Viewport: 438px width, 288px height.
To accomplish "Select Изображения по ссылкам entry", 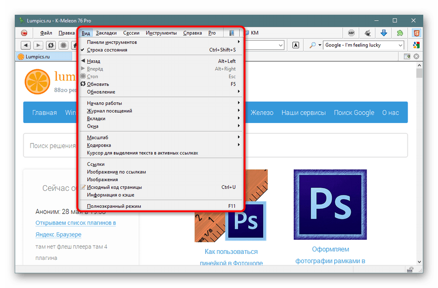I will (x=160, y=171).
